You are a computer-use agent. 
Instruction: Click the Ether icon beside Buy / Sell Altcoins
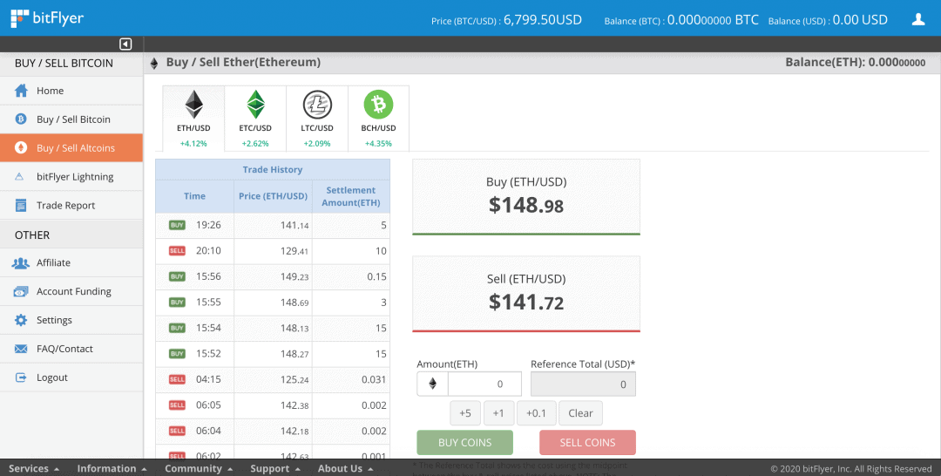pyautogui.click(x=21, y=147)
